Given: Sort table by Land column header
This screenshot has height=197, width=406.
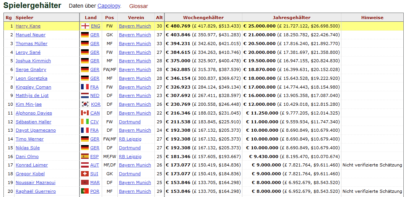Looking at the screenshot, I should [x=91, y=18].
